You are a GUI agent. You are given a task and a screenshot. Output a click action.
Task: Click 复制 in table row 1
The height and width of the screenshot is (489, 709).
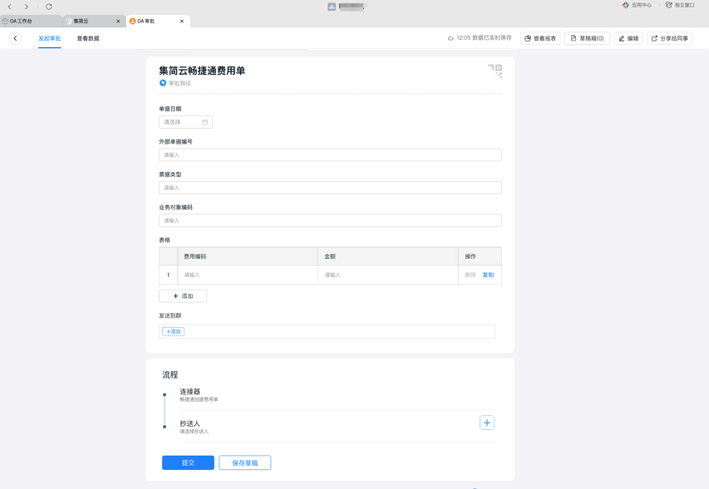[x=489, y=275]
